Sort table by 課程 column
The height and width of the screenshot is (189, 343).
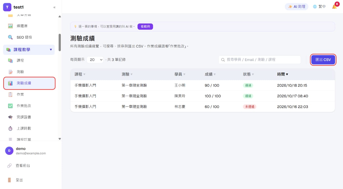(x=80, y=74)
